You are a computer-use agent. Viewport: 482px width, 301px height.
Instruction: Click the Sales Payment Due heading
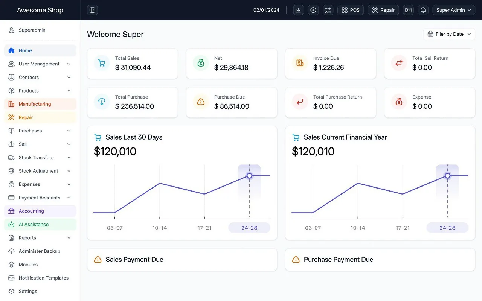[134, 260]
